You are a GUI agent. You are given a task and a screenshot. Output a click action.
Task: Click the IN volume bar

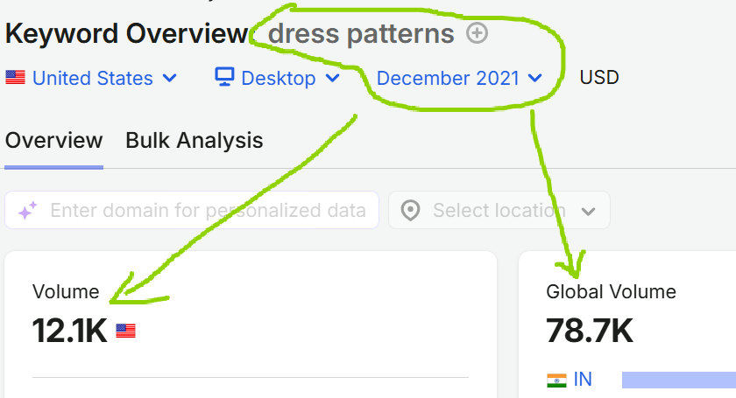click(679, 380)
